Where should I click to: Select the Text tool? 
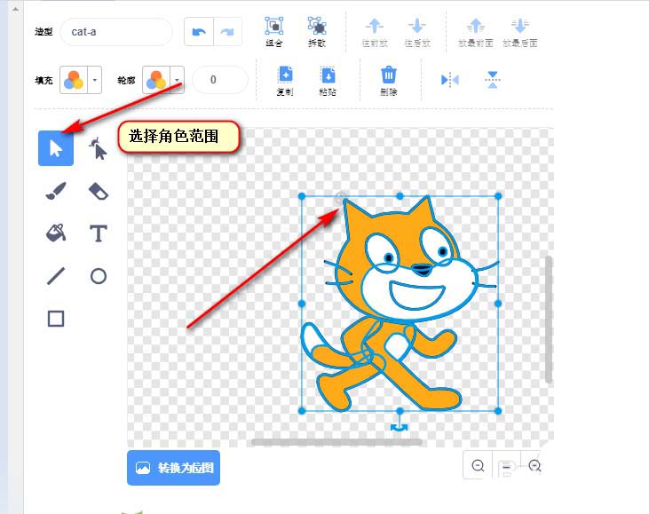click(x=99, y=233)
